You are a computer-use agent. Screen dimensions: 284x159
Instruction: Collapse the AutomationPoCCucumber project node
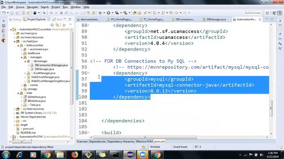point(11,30)
